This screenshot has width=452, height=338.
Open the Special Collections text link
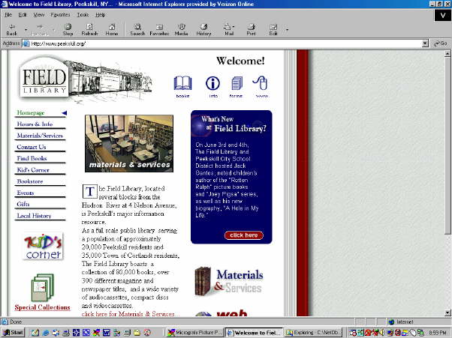pos(42,307)
